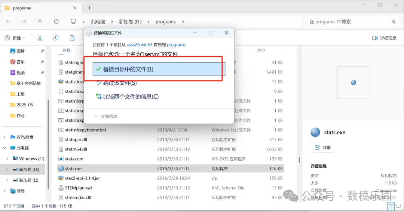Open 基于序列结果 folder in sidebar
Screen dimensions: 404x212
25,83
